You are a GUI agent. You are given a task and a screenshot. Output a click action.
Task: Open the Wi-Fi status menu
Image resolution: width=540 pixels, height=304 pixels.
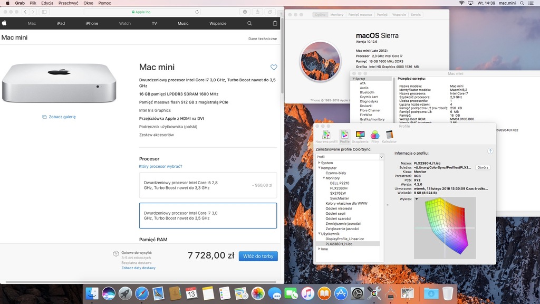tap(461, 3)
